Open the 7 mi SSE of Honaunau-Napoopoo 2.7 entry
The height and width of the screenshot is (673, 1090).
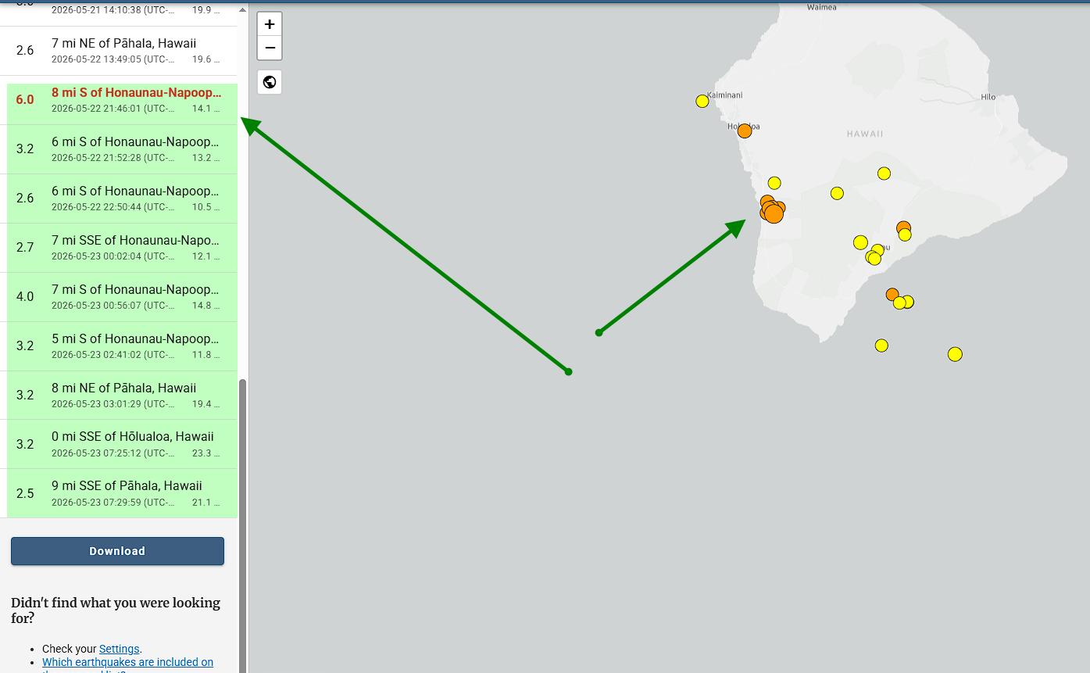click(x=122, y=248)
